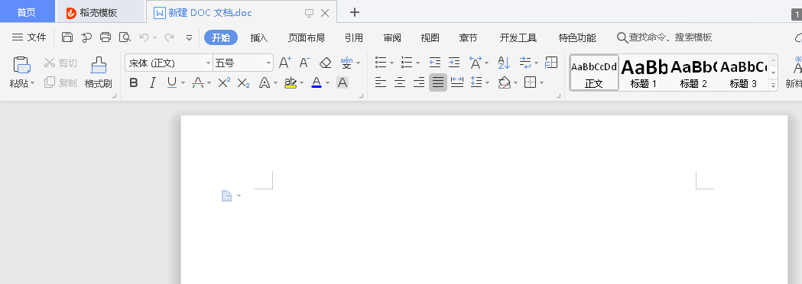The height and width of the screenshot is (284, 802).
Task: Increase paragraph indent
Action: click(x=454, y=63)
